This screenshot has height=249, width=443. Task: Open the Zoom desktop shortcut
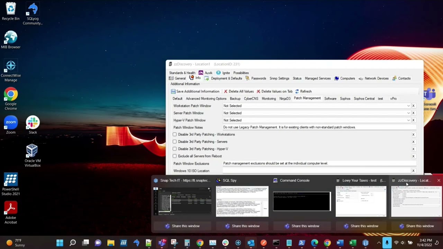click(x=11, y=125)
